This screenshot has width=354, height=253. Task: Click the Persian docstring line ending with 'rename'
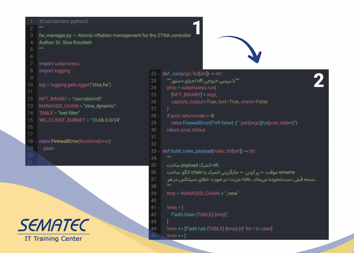tap(231, 172)
